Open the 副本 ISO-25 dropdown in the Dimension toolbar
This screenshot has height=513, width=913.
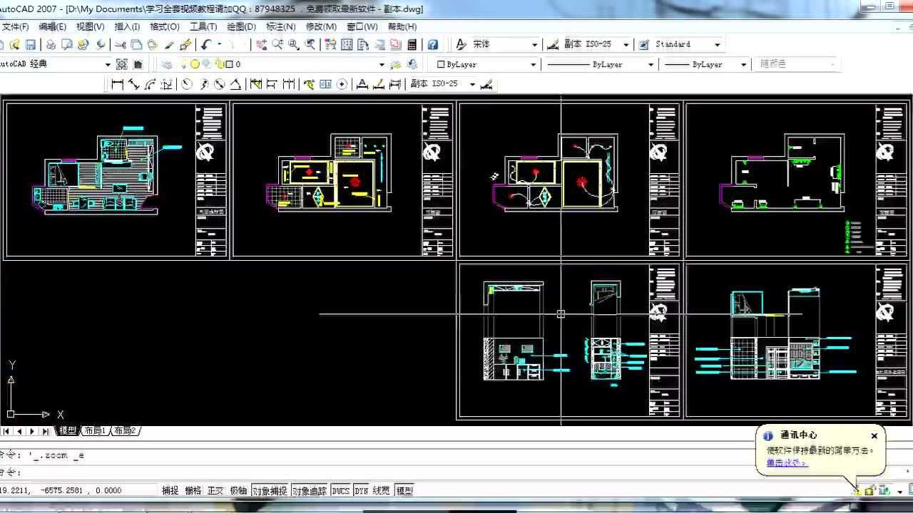coord(471,84)
